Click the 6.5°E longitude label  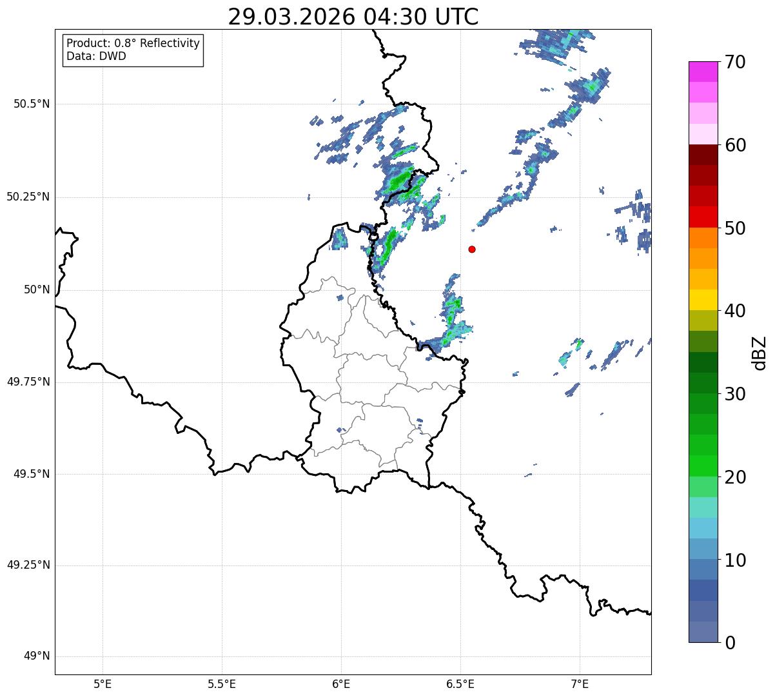pos(460,684)
